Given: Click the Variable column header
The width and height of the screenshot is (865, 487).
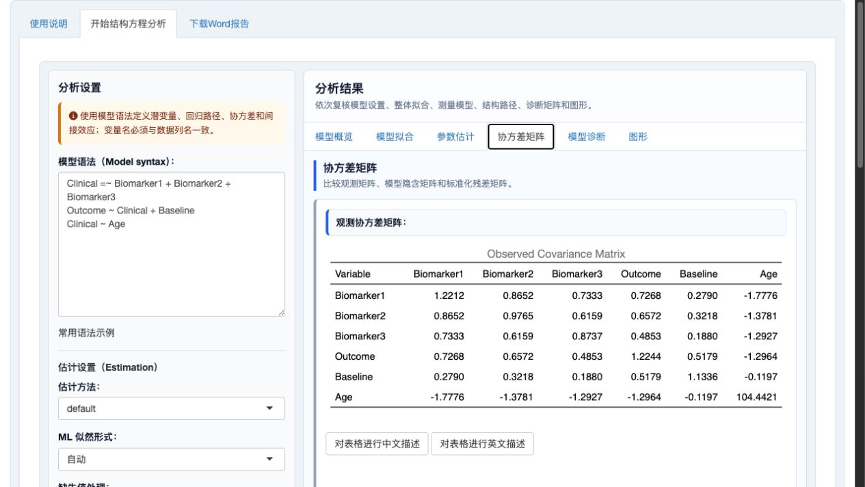Looking at the screenshot, I should pyautogui.click(x=353, y=274).
